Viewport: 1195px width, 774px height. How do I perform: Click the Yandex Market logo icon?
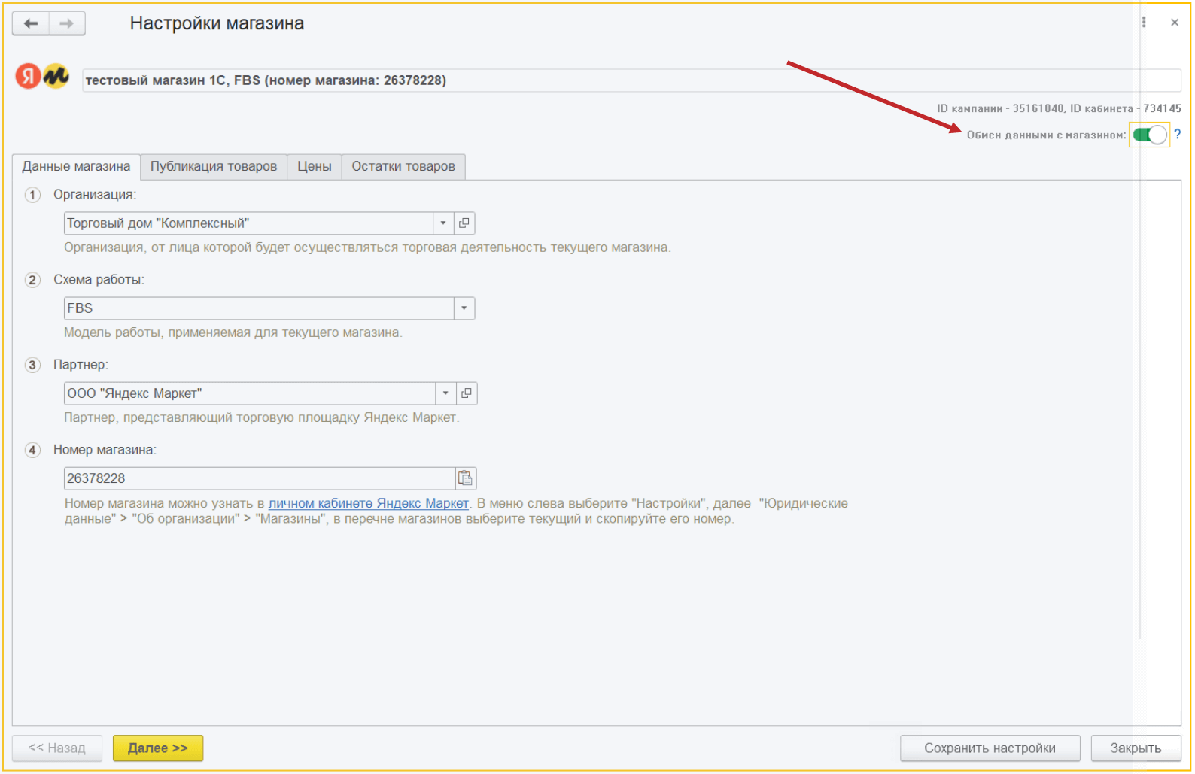pos(42,76)
